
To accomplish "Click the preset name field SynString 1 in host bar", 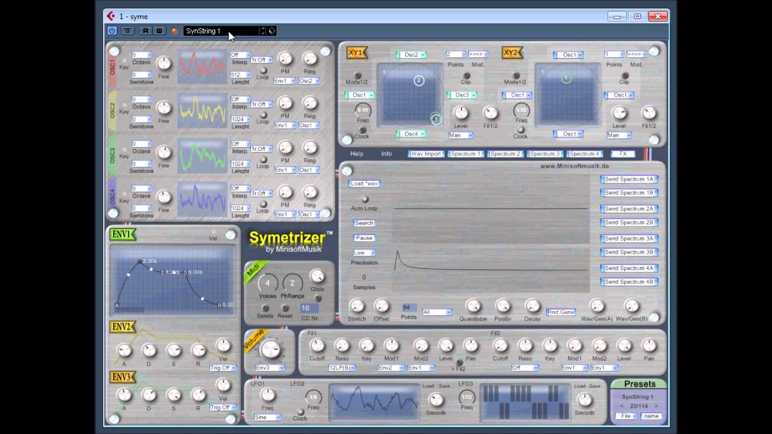I will click(222, 31).
